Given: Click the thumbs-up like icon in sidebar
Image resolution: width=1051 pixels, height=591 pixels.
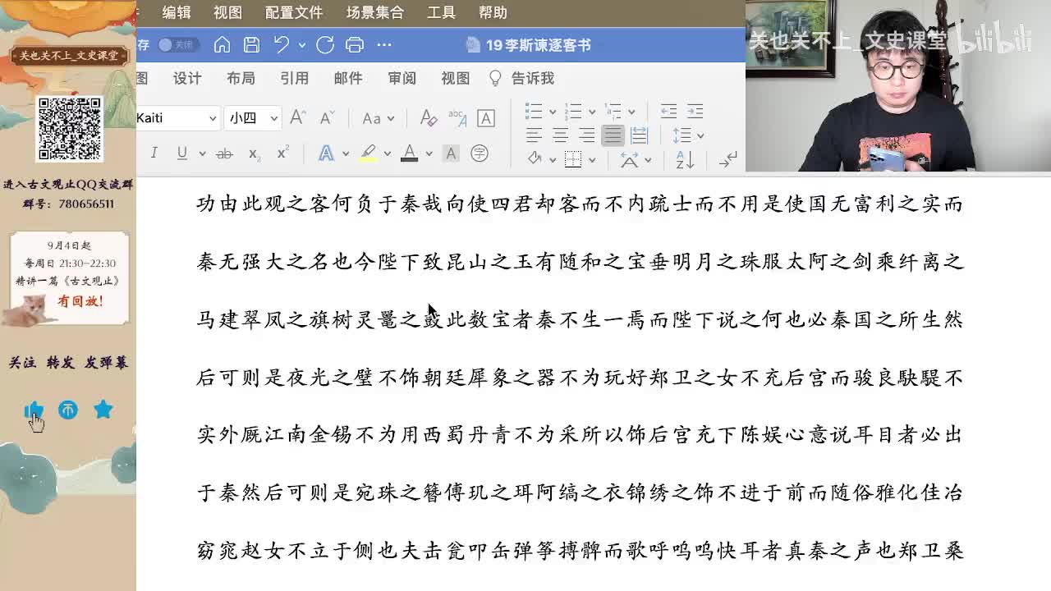Looking at the screenshot, I should pos(34,410).
